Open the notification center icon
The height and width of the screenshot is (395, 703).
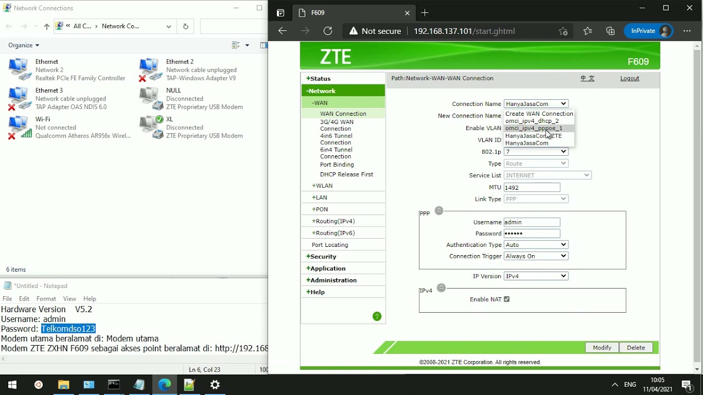[x=687, y=385]
